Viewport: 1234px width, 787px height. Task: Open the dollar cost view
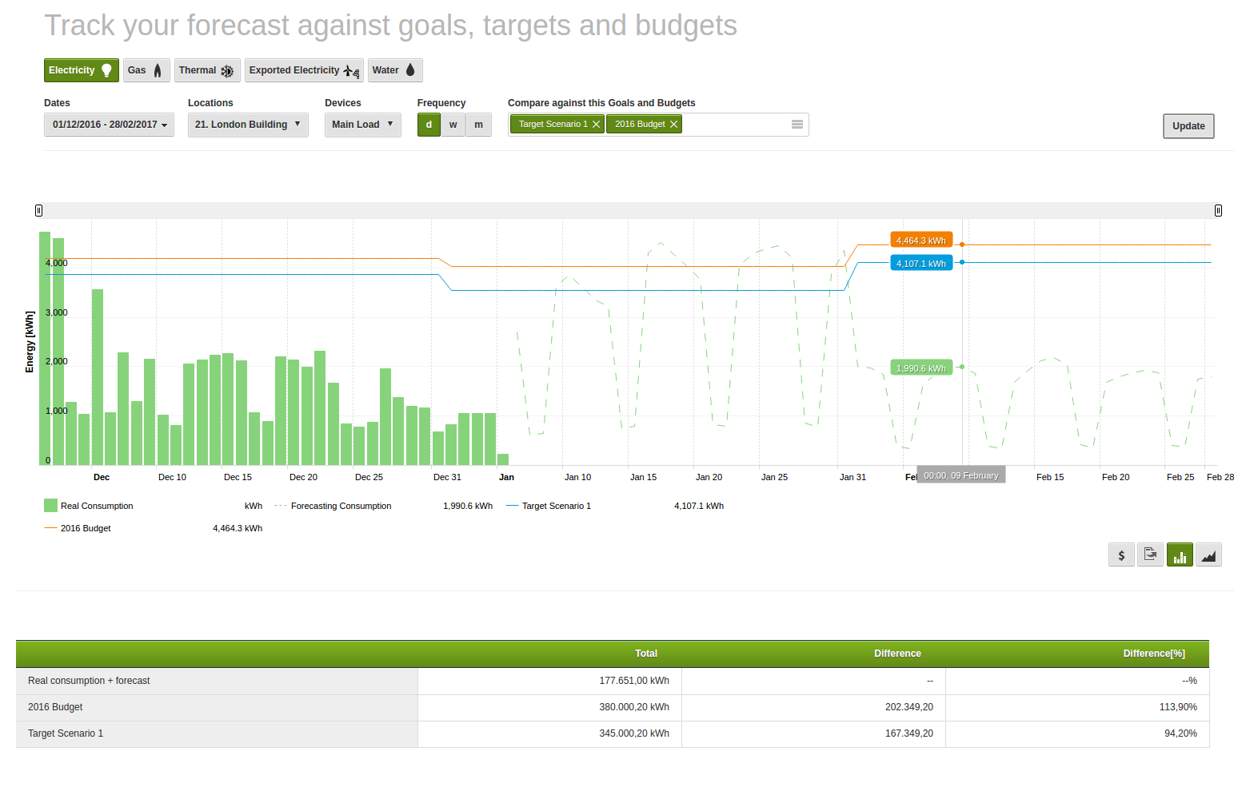1121,554
